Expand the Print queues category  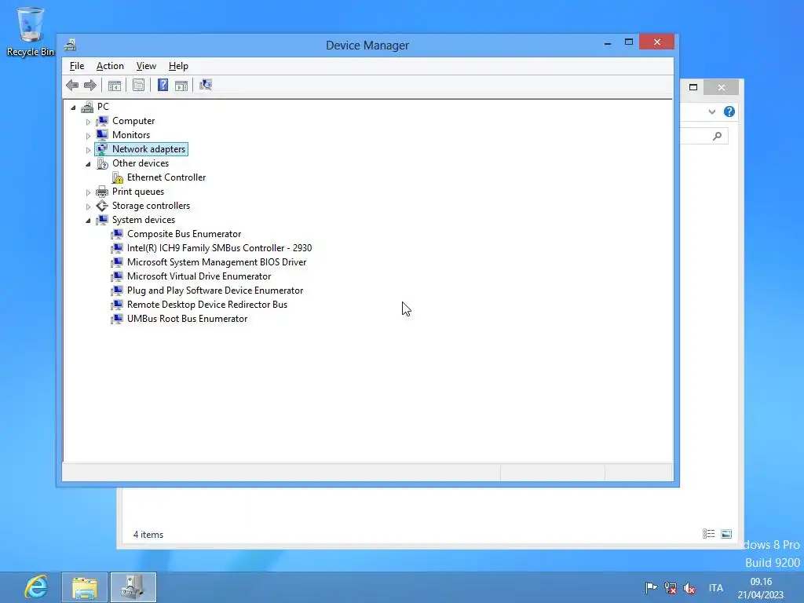point(88,192)
